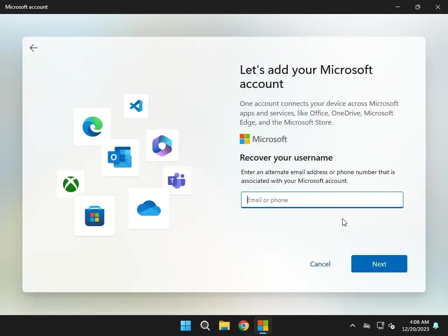This screenshot has height=336, width=448.
Task: Close the Microsoft account window
Action: (x=437, y=7)
